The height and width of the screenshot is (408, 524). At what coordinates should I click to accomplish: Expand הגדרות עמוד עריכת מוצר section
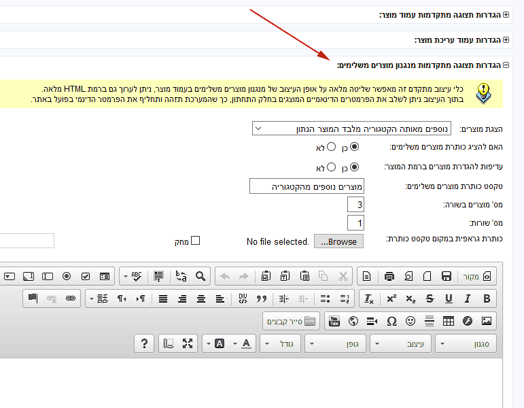(x=506, y=40)
